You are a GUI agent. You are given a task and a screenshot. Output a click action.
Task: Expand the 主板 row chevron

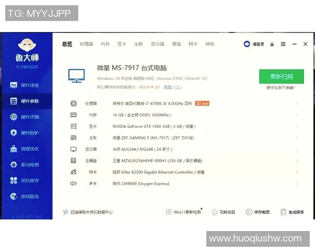(x=297, y=138)
